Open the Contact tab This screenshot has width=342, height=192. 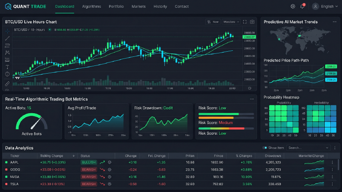point(182,6)
